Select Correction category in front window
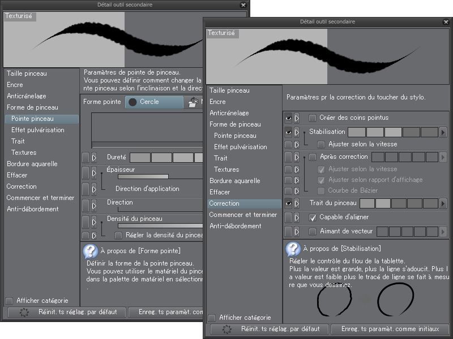 [245, 203]
